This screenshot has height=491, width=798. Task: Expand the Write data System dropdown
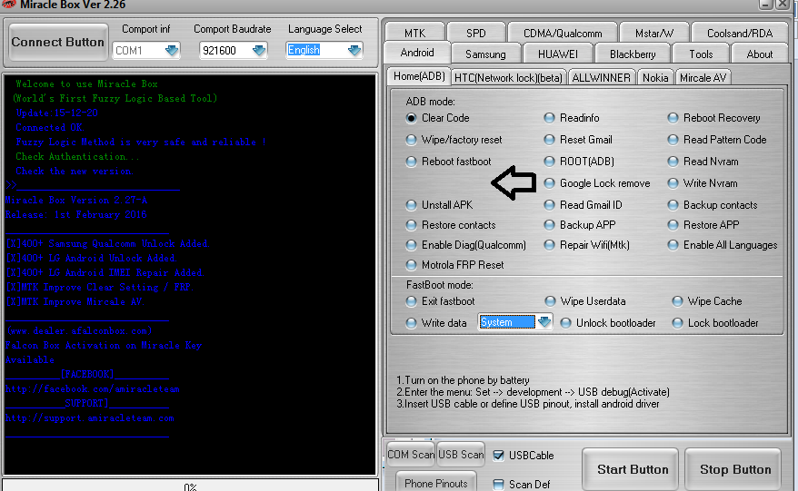tap(544, 322)
